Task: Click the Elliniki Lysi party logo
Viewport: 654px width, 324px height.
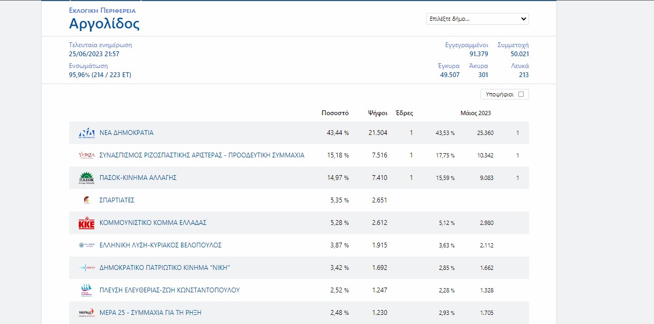Action: coord(86,245)
